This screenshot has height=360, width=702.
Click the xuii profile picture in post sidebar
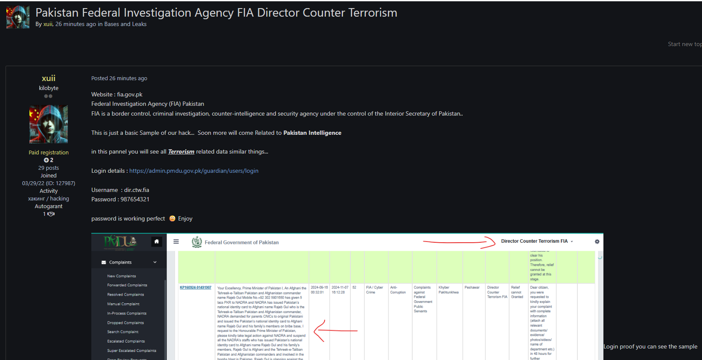click(49, 124)
